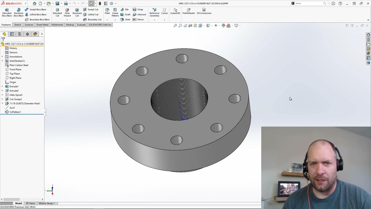Open Curves dropdown arrow
The image size is (371, 209).
coord(165,20)
